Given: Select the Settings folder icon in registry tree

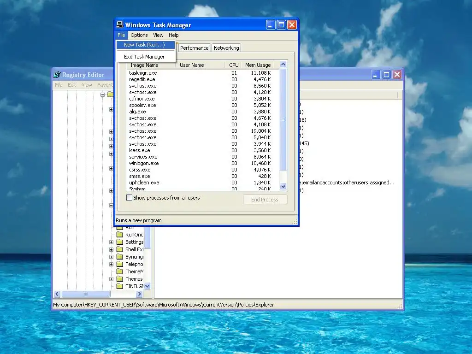Looking at the screenshot, I should [x=120, y=242].
